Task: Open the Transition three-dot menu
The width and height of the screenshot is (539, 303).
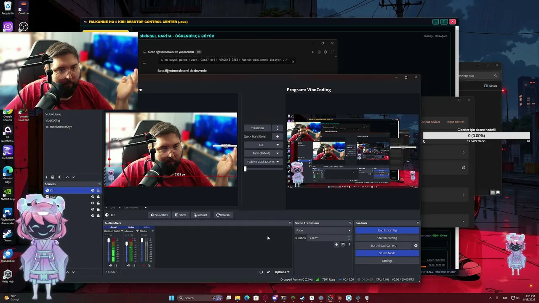Action: pos(277,128)
